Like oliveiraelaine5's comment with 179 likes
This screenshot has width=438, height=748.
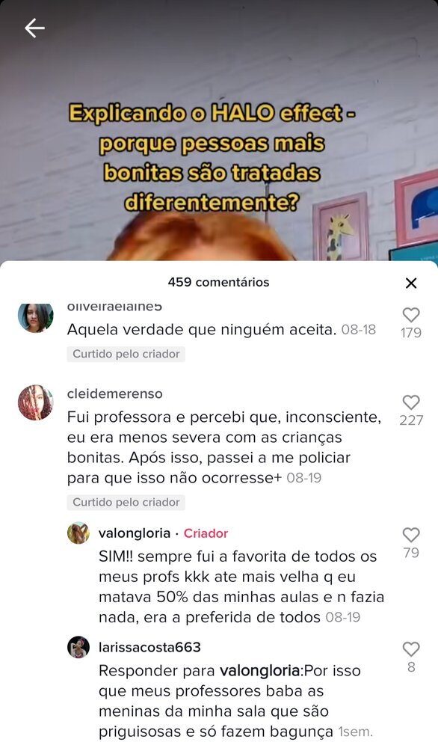[411, 315]
